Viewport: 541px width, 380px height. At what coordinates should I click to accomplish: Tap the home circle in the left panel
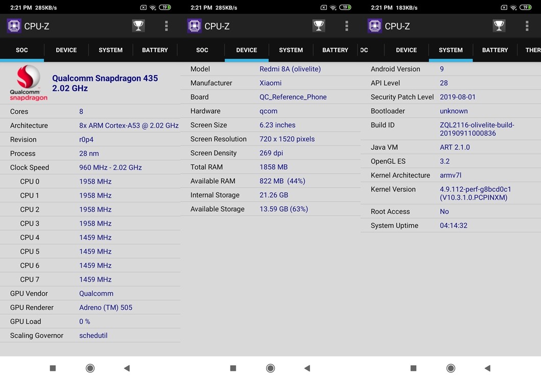90,368
